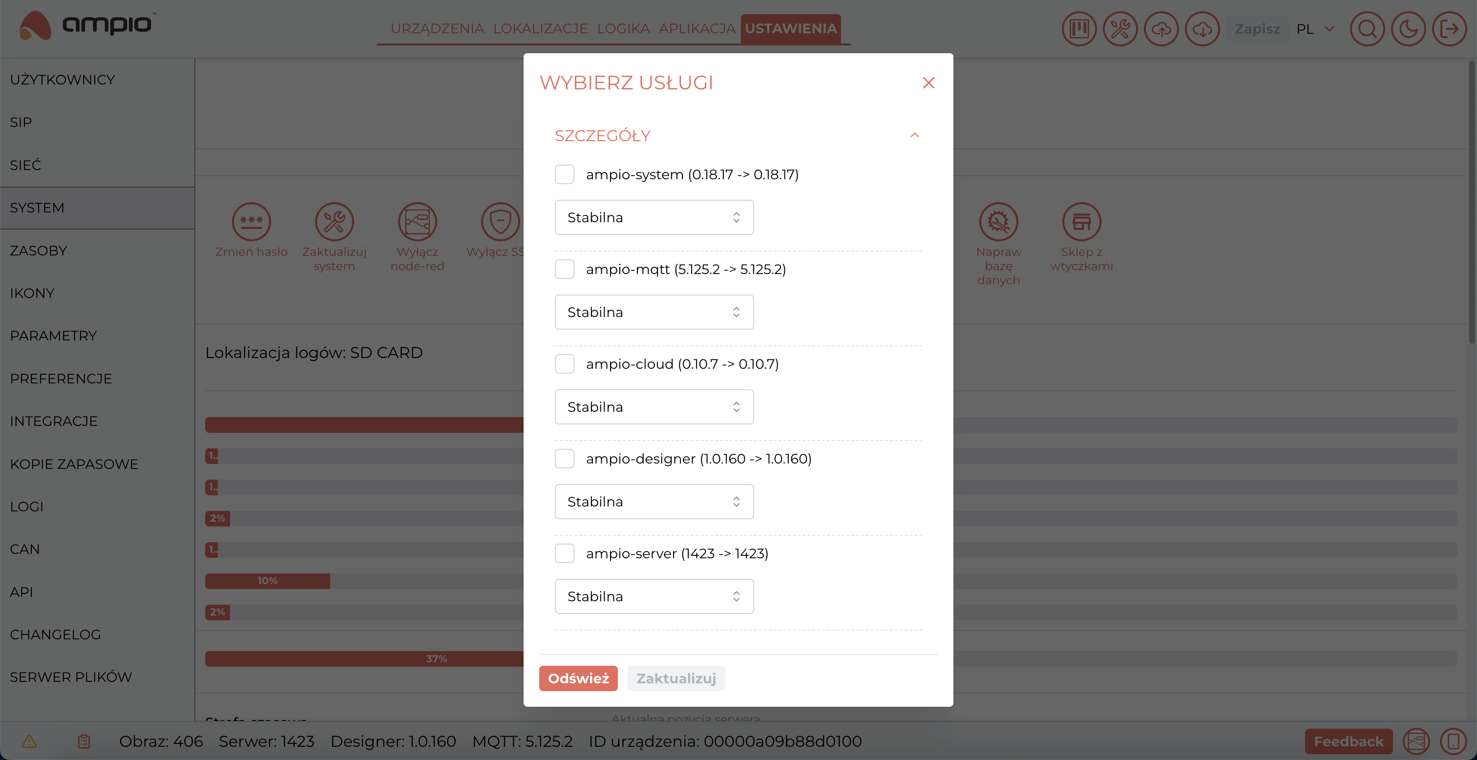Open search with the magnifier icon
1477x760 pixels.
coord(1367,29)
